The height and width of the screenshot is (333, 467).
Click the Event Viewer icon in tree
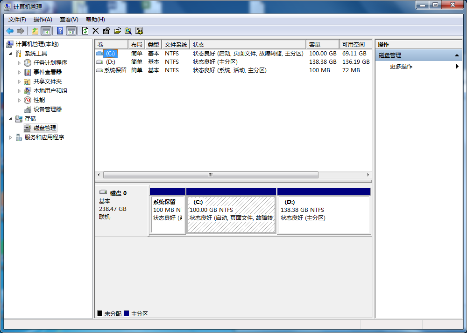(x=28, y=72)
